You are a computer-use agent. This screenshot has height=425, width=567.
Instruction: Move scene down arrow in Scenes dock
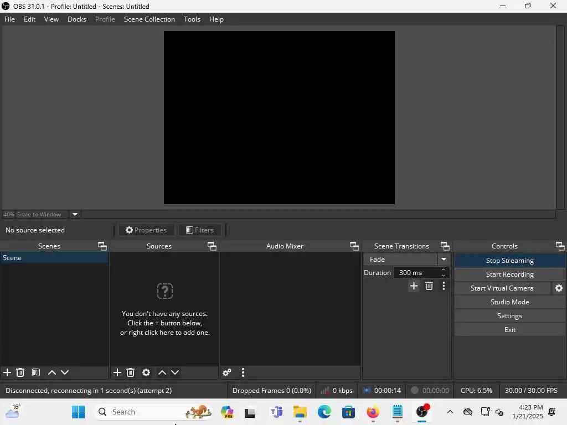tap(65, 372)
